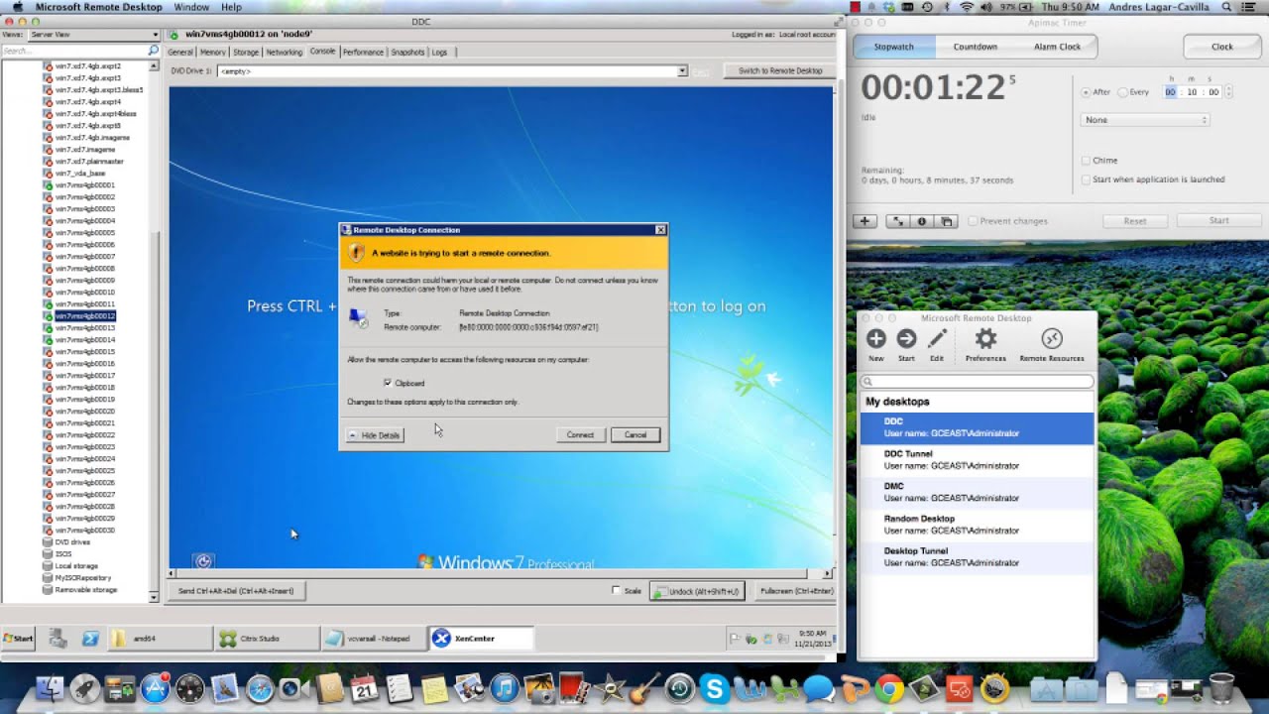Screen dimensions: 1269x714
Task: Click the Wi-Fi icon in the menu bar
Action: 967,7
